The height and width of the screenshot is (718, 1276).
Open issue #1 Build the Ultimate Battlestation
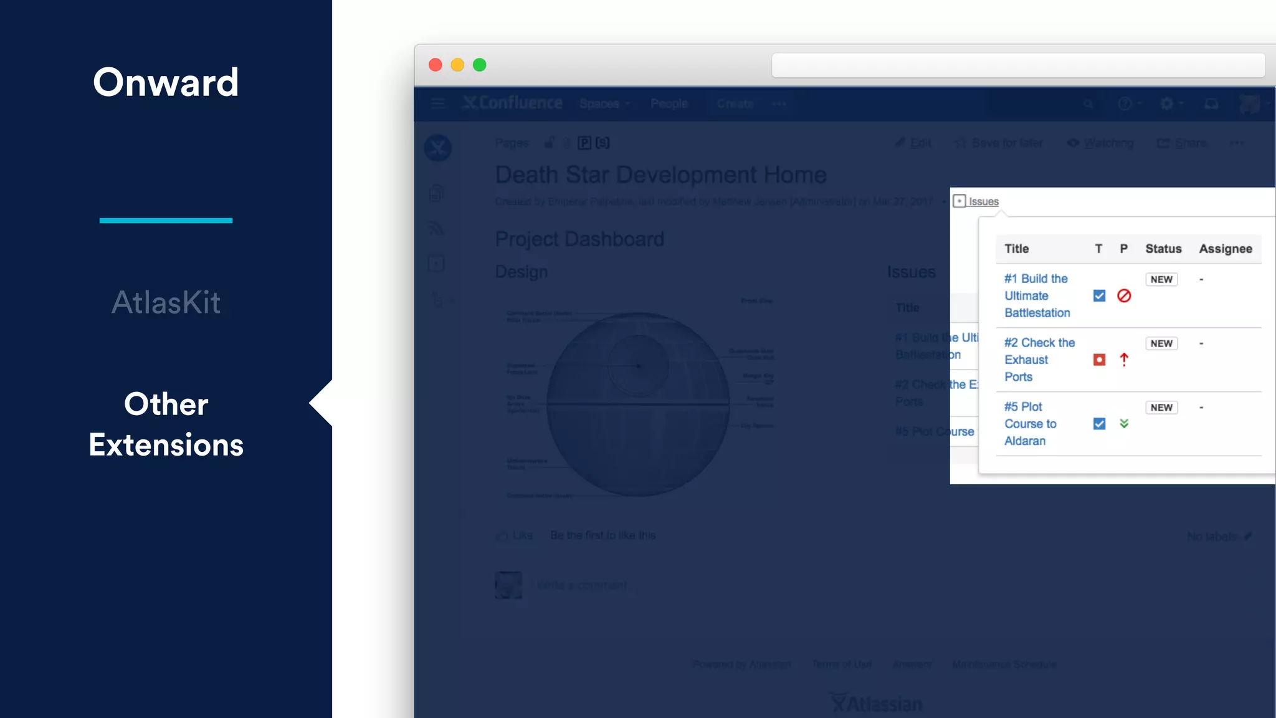tap(1037, 295)
